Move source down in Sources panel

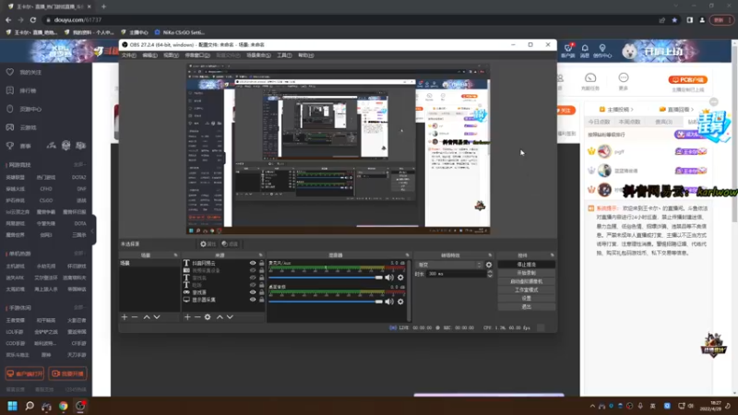pos(230,317)
